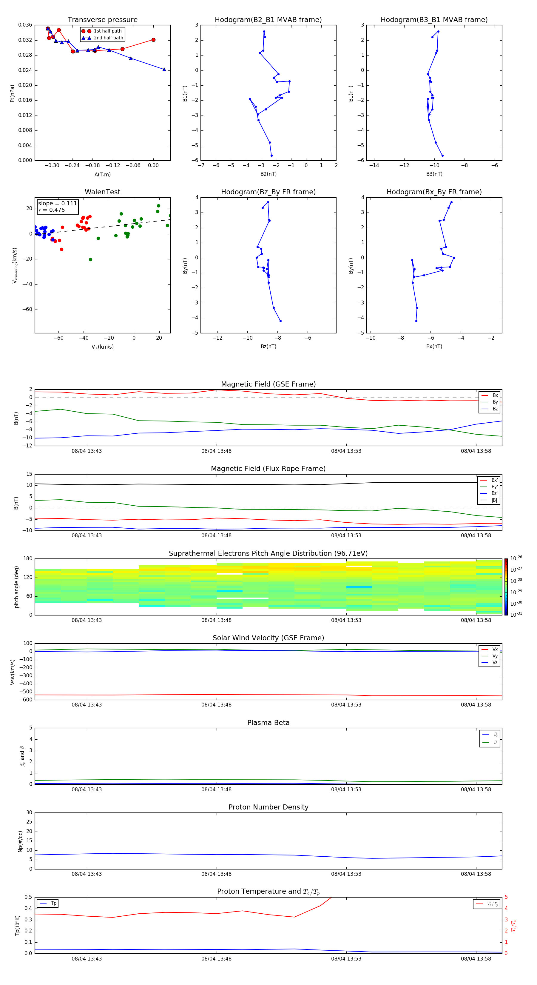The height and width of the screenshot is (985, 537).
Task: Select the Vx legend entry
Action: point(490,649)
